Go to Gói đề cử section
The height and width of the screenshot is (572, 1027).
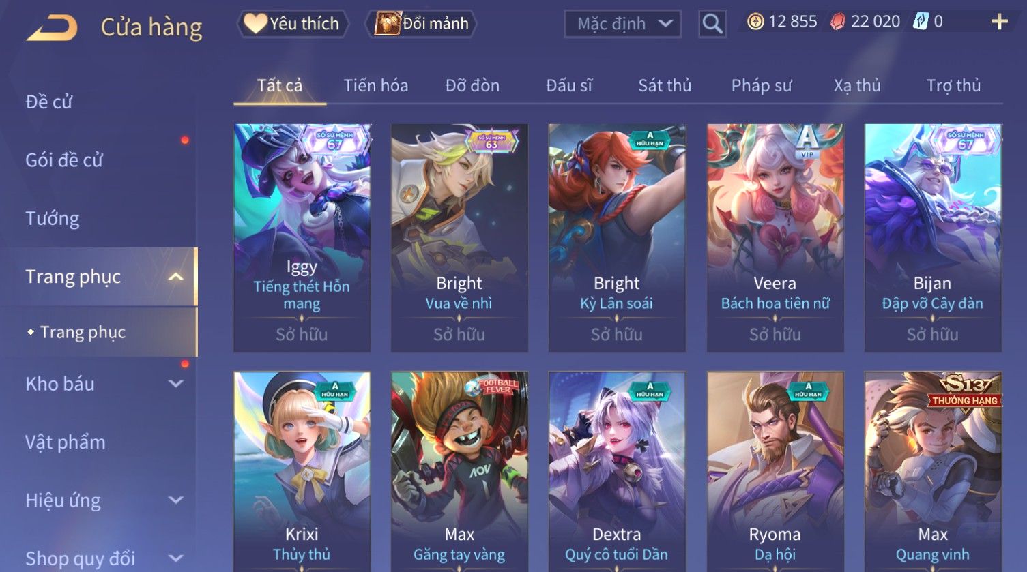click(x=64, y=161)
